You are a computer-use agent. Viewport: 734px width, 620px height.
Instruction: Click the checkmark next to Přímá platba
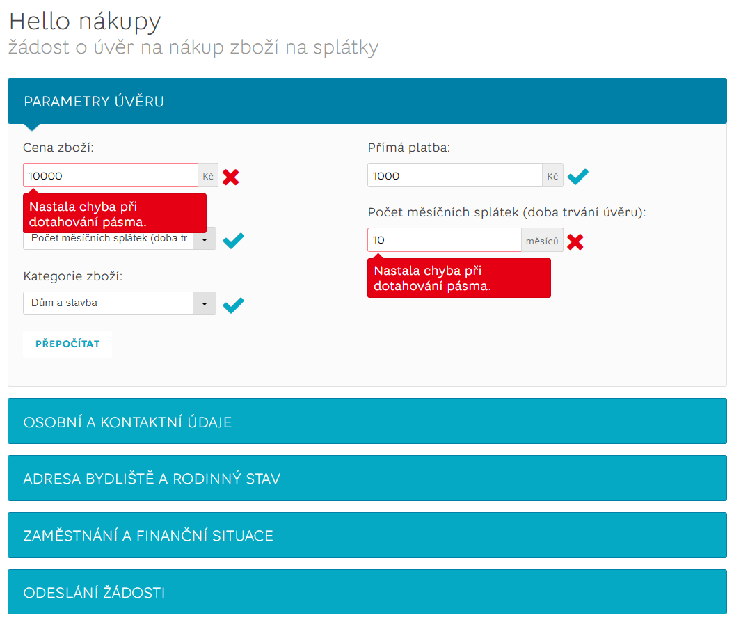click(x=577, y=177)
